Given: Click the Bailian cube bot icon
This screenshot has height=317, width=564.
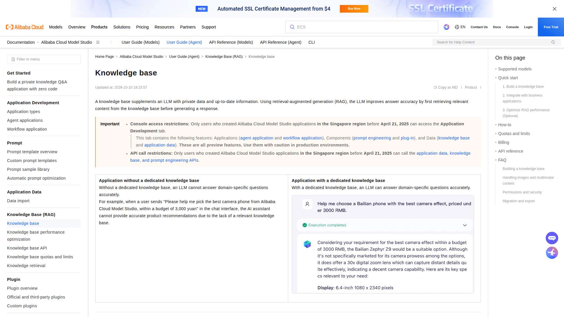Looking at the screenshot, I should click(307, 244).
